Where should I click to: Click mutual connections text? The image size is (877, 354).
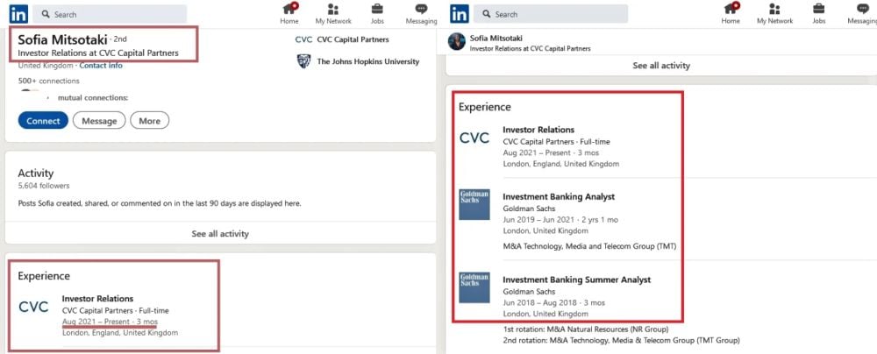pyautogui.click(x=93, y=98)
